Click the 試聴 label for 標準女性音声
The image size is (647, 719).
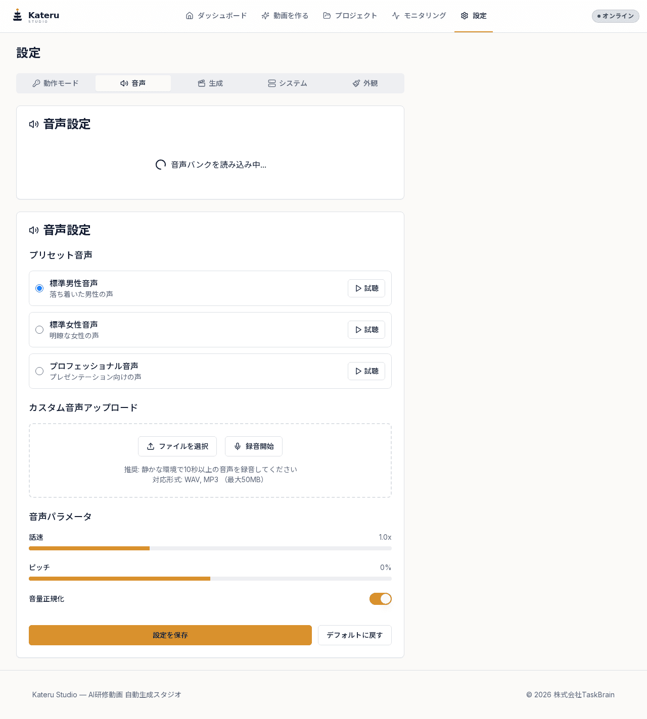click(372, 330)
